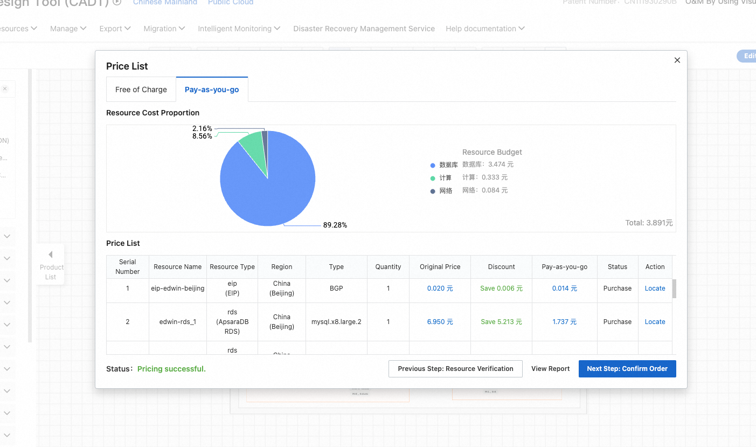
Task: Open the Manage menu
Action: [68, 29]
